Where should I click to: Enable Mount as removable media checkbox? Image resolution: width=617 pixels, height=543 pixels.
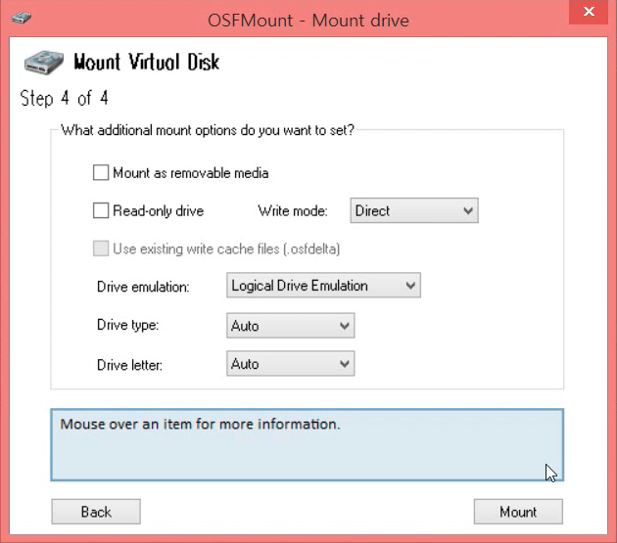(x=101, y=172)
